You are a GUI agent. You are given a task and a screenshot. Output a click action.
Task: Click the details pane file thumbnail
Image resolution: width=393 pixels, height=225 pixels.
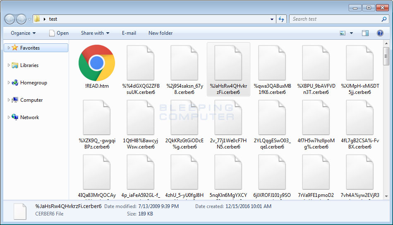pyautogui.click(x=20, y=211)
